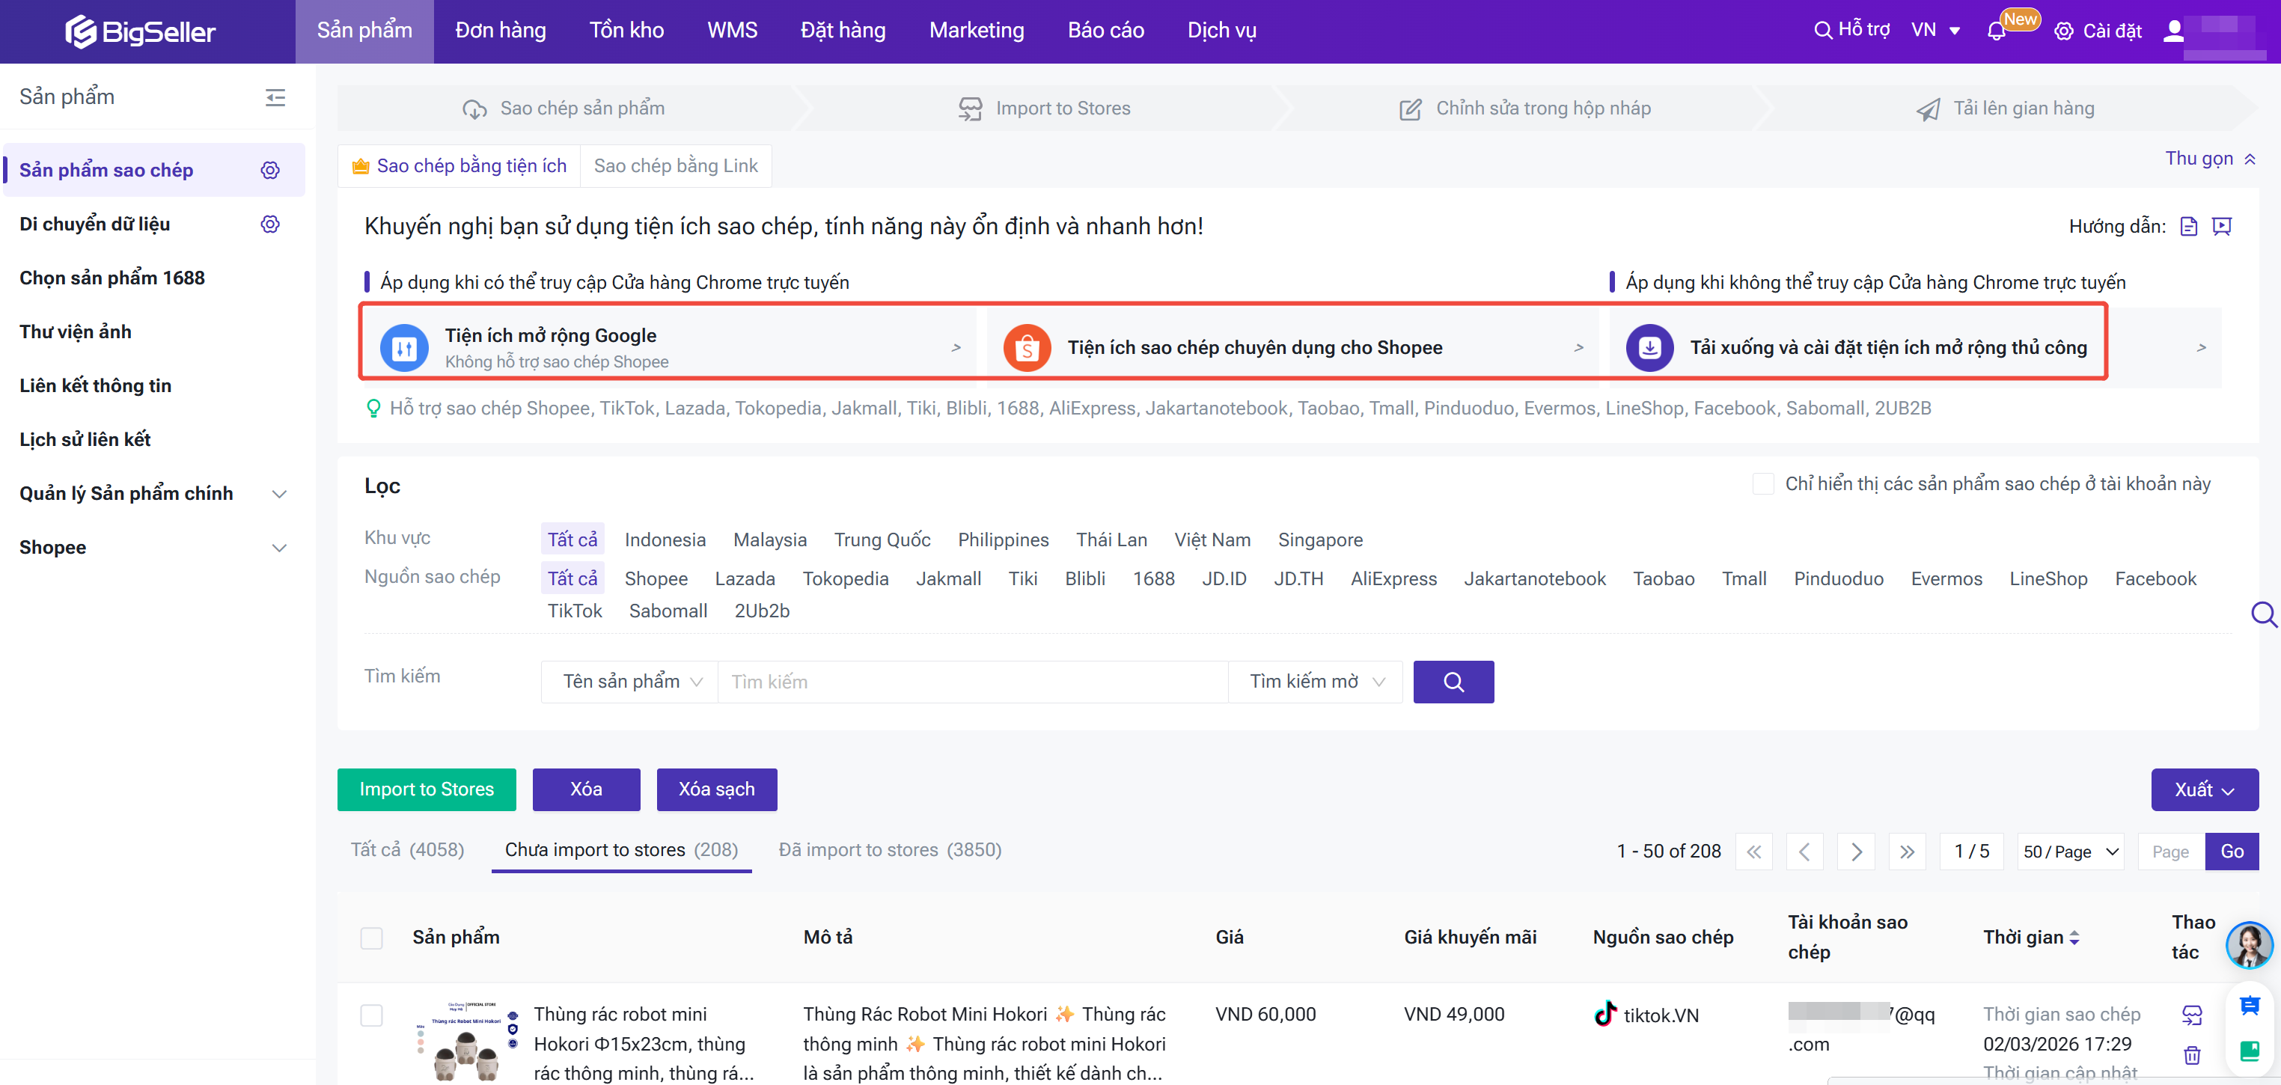Click the green Import to Stores button
The height and width of the screenshot is (1085, 2281).
(x=426, y=789)
